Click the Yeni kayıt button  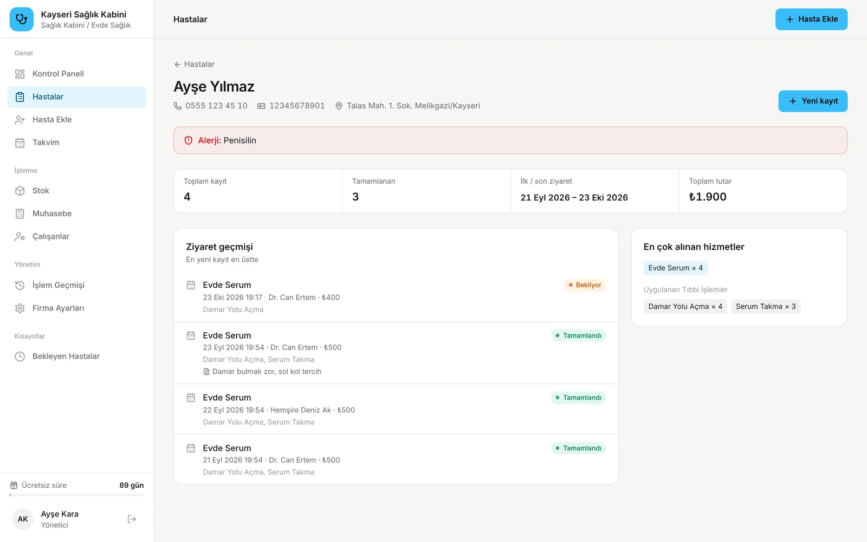click(x=813, y=101)
